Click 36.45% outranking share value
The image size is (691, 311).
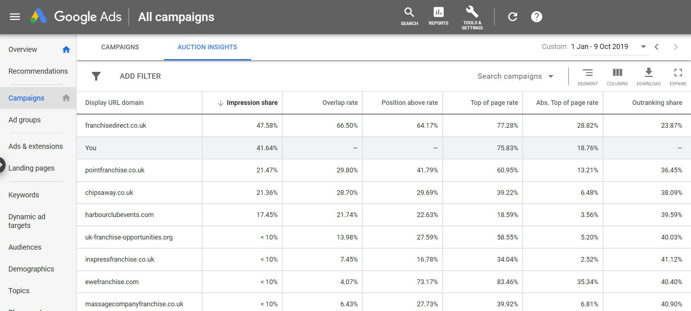click(x=671, y=170)
